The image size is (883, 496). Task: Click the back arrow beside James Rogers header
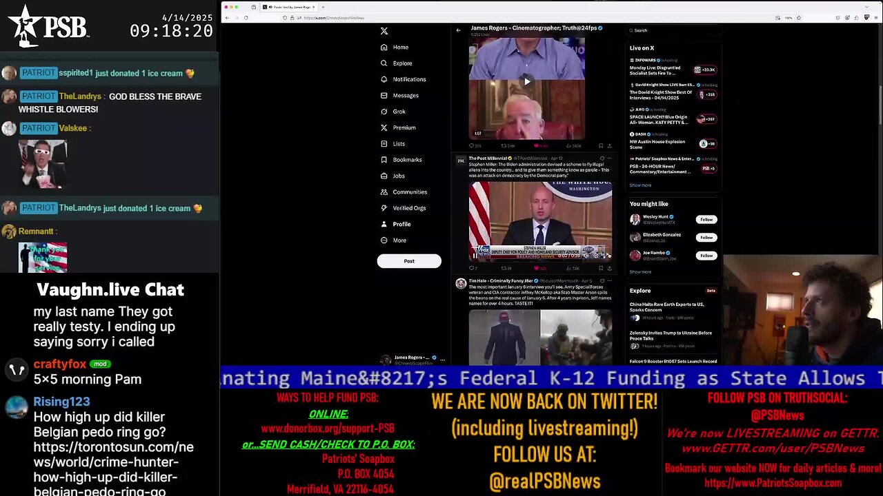tap(458, 30)
